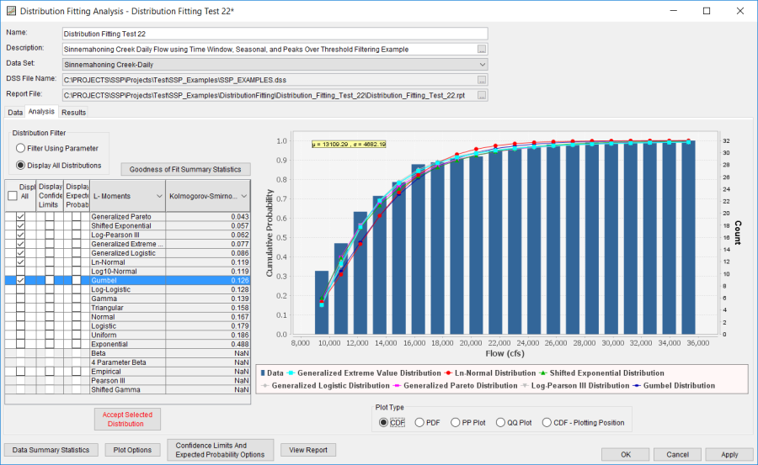This screenshot has height=465, width=758.
Task: Choose the CDF plot type
Action: click(383, 422)
